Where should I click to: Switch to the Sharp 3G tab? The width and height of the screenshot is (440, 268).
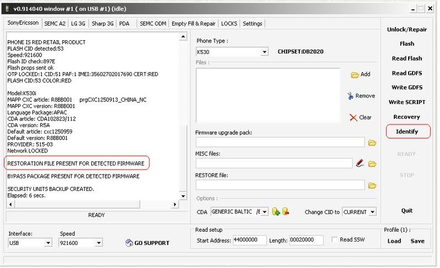[102, 24]
